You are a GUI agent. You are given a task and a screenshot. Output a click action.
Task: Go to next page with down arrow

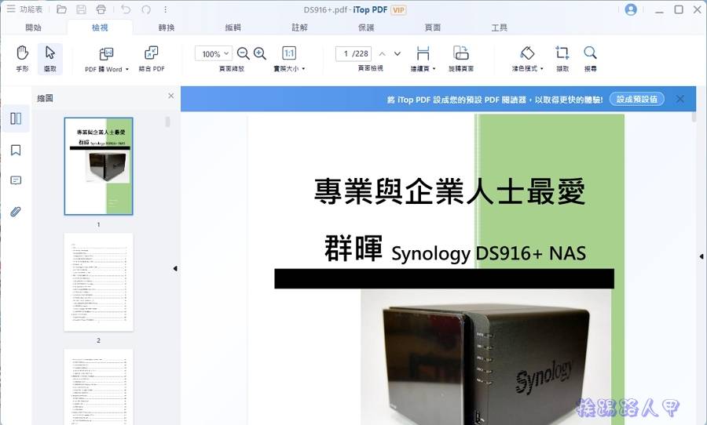tap(397, 53)
